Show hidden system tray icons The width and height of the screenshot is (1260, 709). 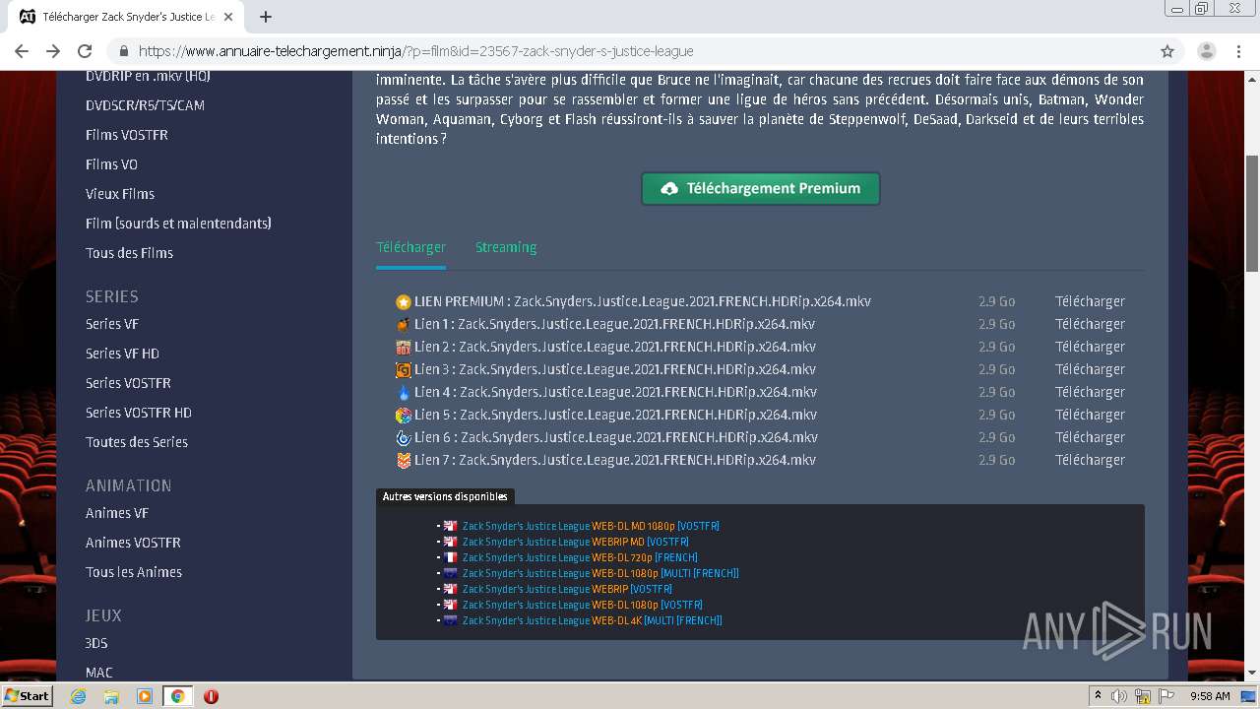point(1098,696)
